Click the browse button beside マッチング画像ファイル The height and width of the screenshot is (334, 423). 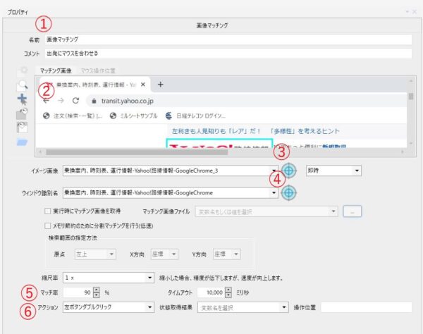(352, 211)
